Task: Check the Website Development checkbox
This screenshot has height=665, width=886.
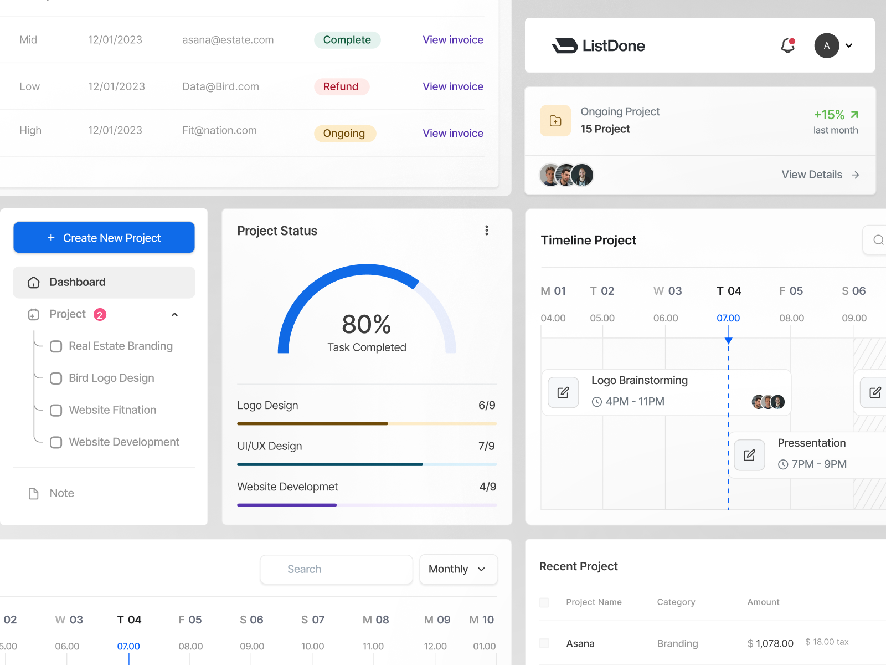Action: 55,442
